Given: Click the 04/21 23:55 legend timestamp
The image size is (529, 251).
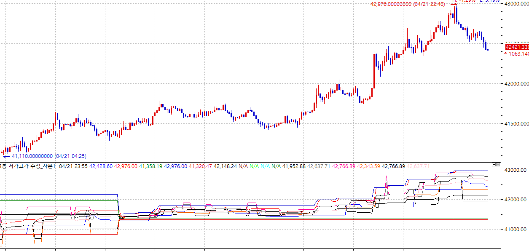Looking at the screenshot, I should click(x=73, y=166).
